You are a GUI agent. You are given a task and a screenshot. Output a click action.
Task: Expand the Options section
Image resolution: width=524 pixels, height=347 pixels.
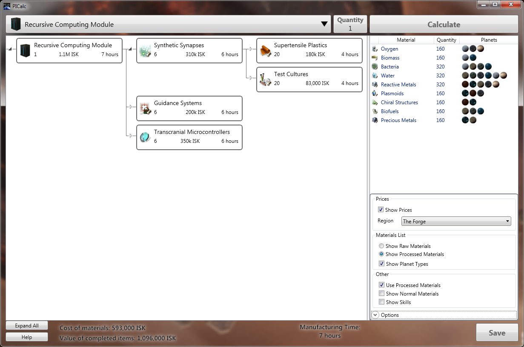pyautogui.click(x=375, y=315)
